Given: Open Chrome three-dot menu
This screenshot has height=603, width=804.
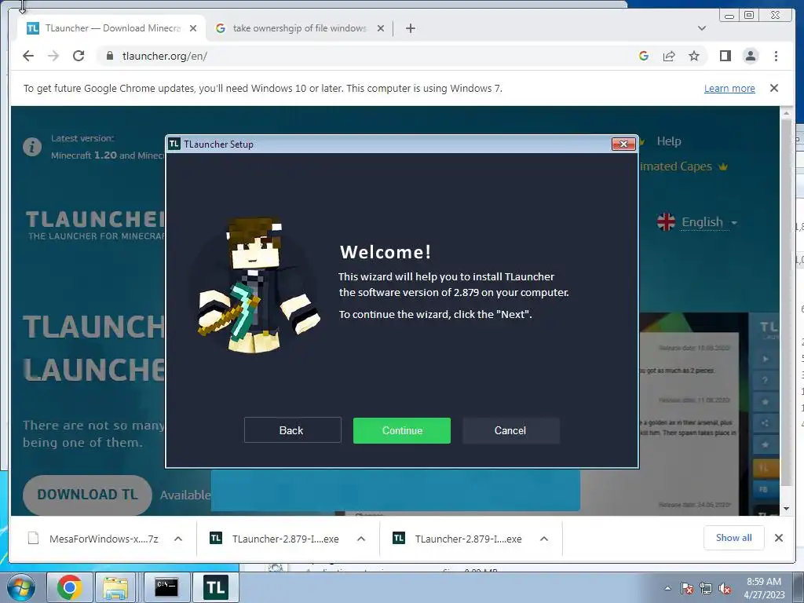Looking at the screenshot, I should pos(776,56).
